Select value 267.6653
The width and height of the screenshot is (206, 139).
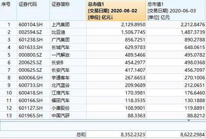(x=135, y=78)
